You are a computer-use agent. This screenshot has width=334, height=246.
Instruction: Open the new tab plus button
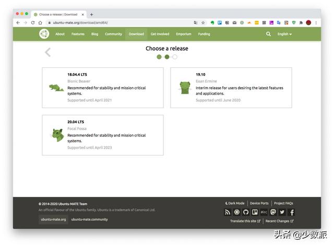tap(92, 15)
